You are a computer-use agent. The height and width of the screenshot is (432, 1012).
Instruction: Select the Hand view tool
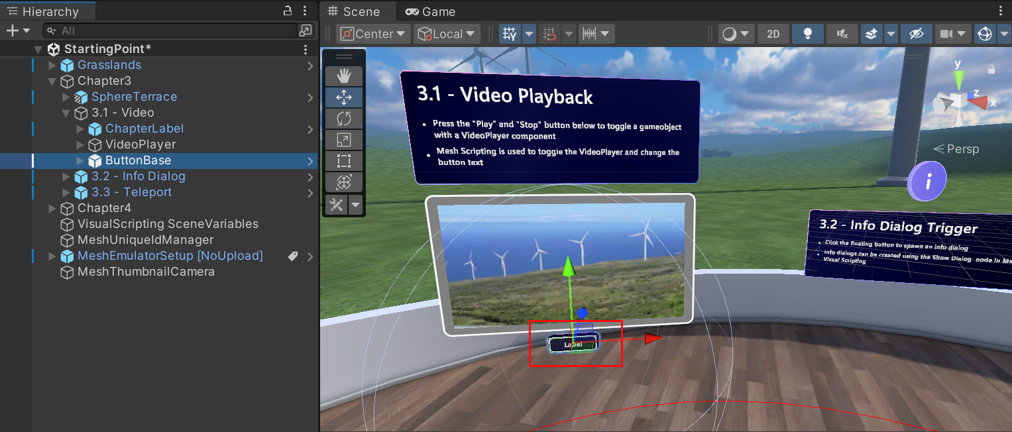(344, 76)
